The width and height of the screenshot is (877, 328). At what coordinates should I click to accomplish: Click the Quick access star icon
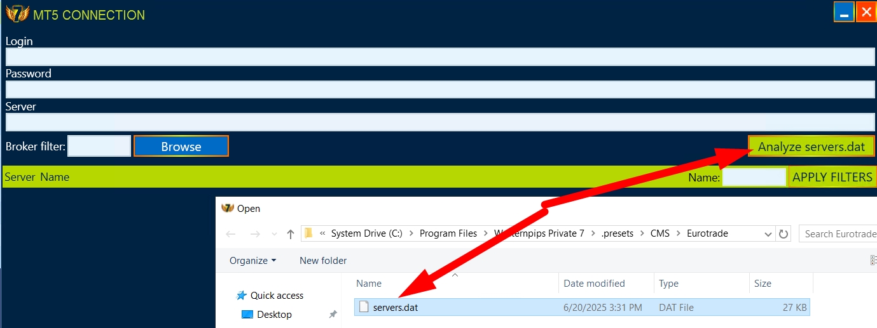241,295
